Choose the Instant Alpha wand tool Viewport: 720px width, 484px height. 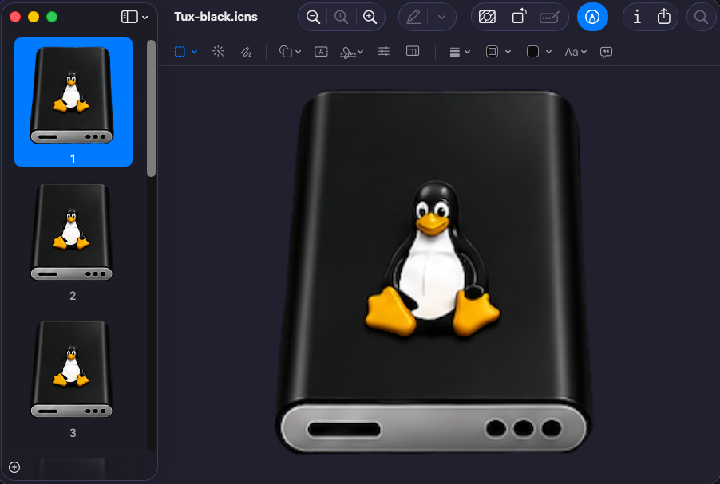pos(218,51)
